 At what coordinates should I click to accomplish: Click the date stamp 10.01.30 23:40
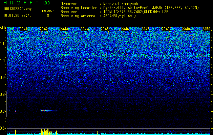(17, 16)
